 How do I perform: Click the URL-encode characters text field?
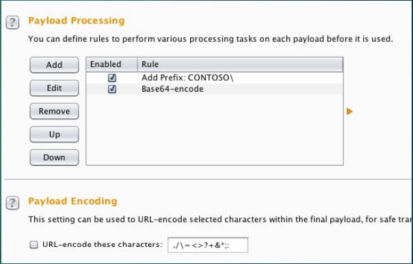208,245
